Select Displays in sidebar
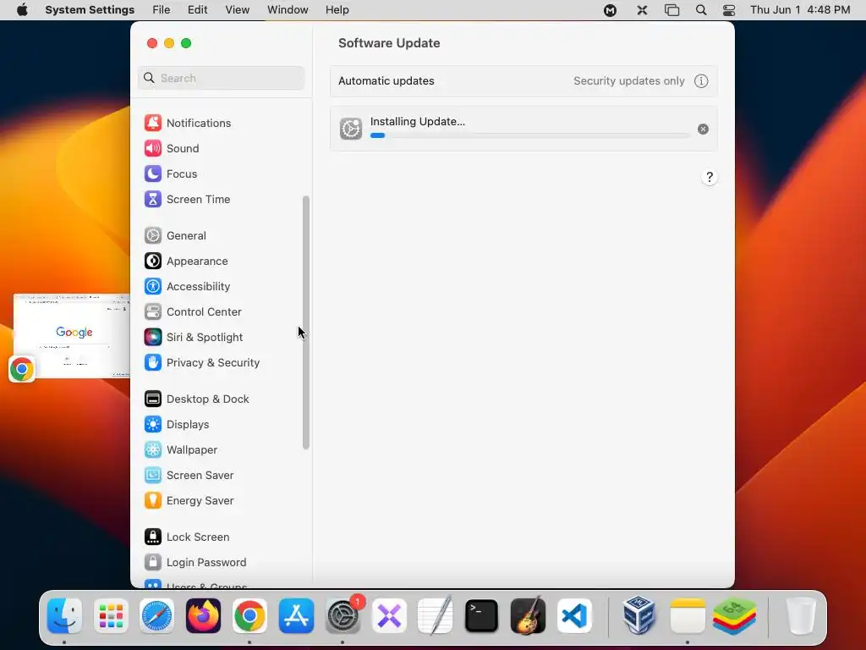 [177, 425]
